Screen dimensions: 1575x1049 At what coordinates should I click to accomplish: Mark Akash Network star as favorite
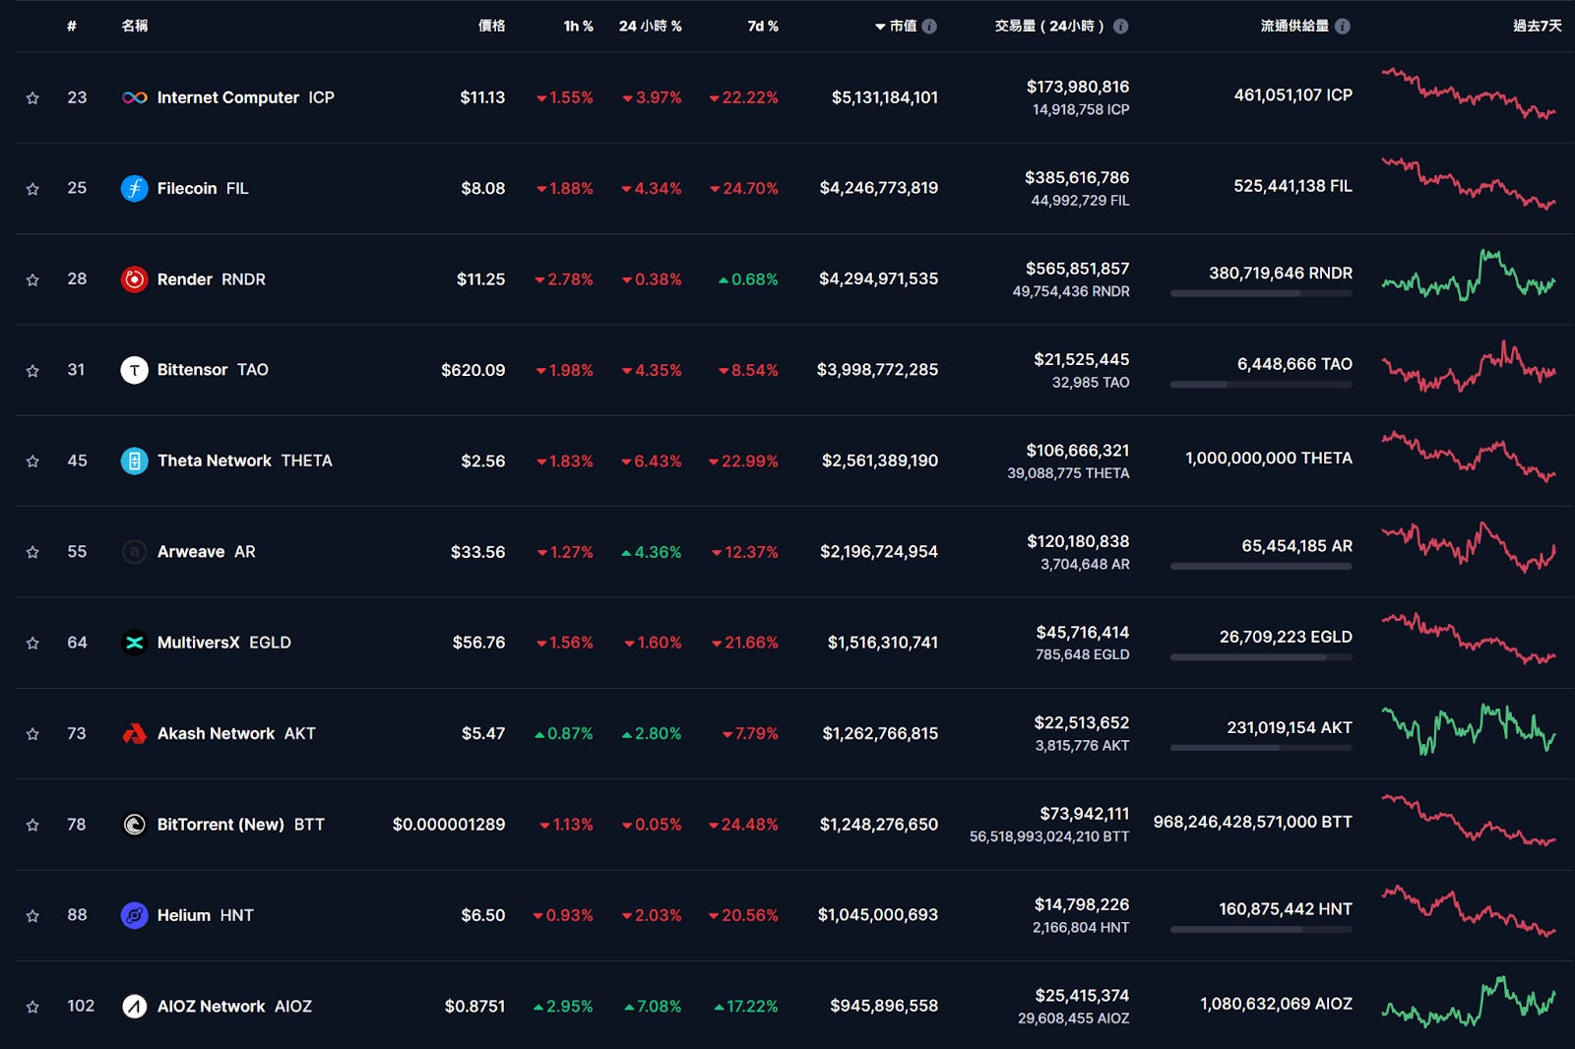(x=32, y=733)
